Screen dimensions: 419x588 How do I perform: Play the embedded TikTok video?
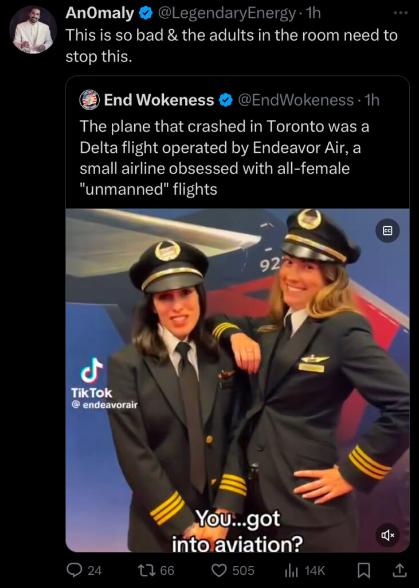[x=237, y=380]
